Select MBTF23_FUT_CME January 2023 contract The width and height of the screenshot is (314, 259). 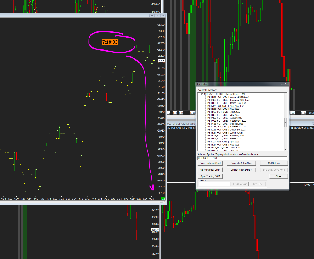click(x=225, y=133)
